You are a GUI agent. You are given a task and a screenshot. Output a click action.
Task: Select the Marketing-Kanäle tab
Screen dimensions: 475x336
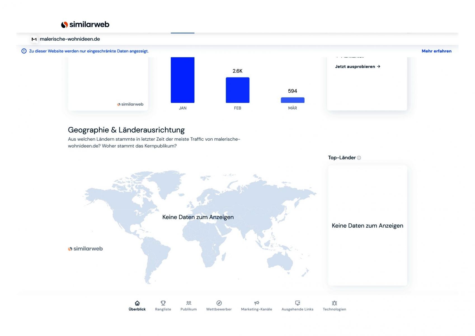(257, 306)
